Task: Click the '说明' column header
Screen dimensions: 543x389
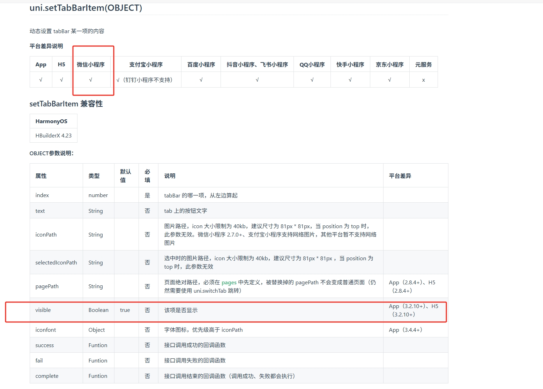Action: pos(270,176)
